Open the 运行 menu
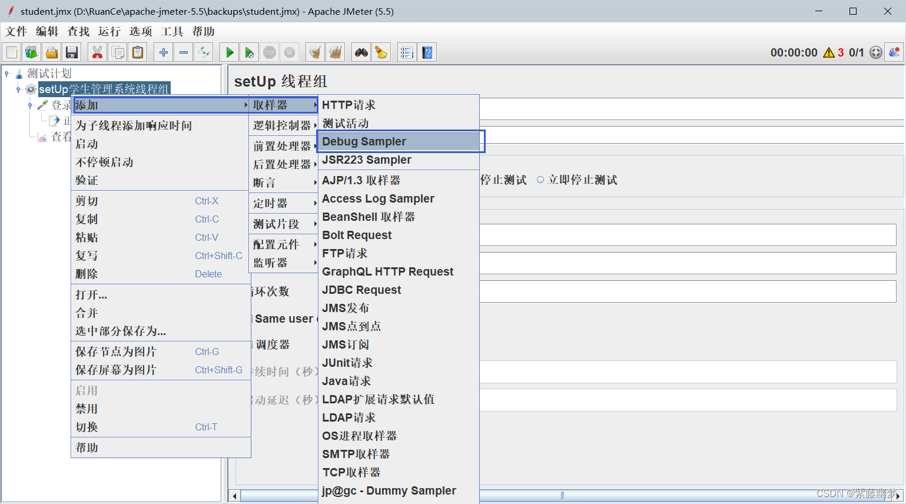Image resolution: width=906 pixels, height=504 pixels. (x=109, y=31)
